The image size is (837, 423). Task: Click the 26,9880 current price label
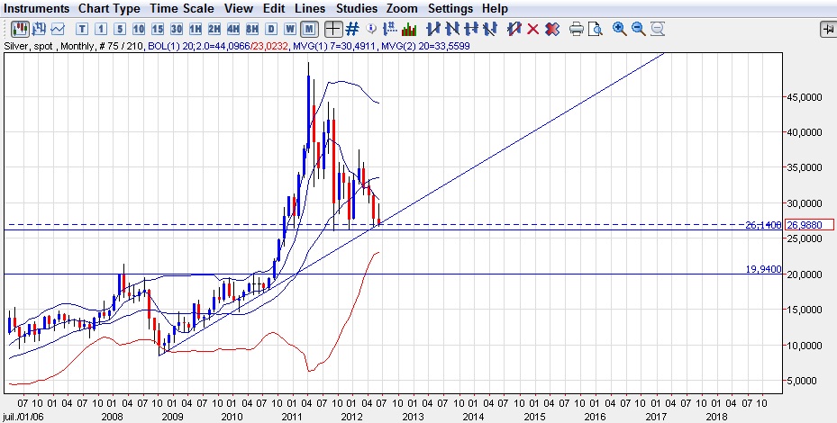click(x=808, y=224)
